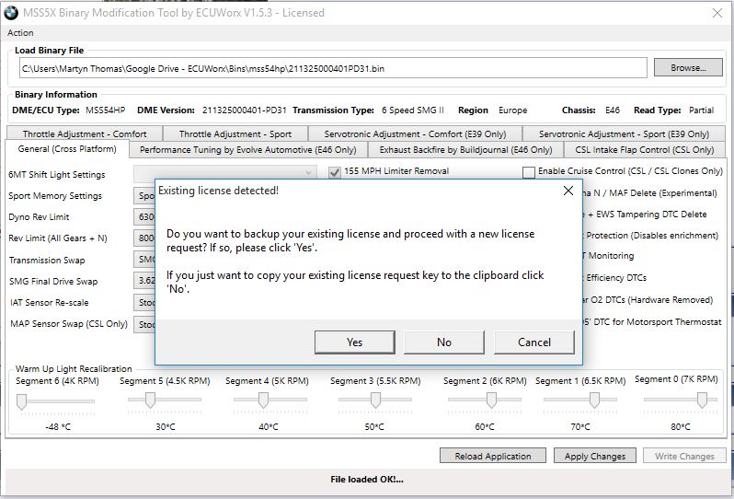Image resolution: width=734 pixels, height=499 pixels.
Task: Open MAP Sensor Swap dropdown
Action: click(x=144, y=324)
